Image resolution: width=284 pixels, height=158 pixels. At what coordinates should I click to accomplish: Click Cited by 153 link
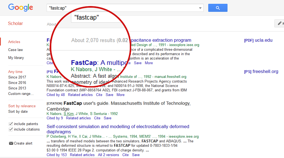[x=57, y=155]
